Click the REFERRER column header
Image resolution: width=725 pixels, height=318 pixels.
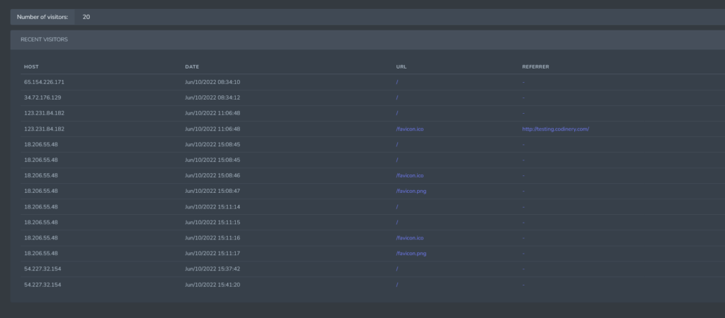tap(535, 66)
